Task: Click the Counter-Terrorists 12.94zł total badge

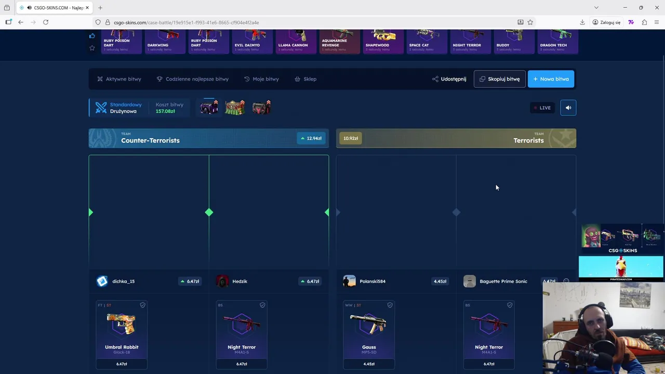Action: point(311,138)
